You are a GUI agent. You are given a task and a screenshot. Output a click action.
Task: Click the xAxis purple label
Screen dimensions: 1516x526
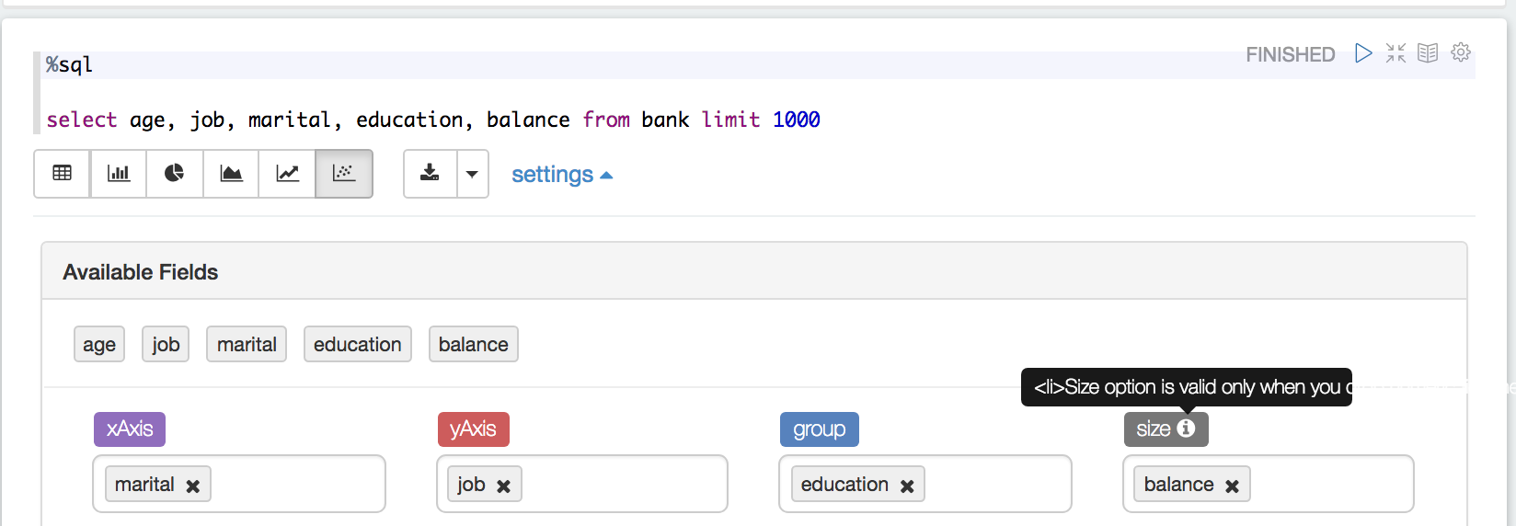[x=130, y=429]
